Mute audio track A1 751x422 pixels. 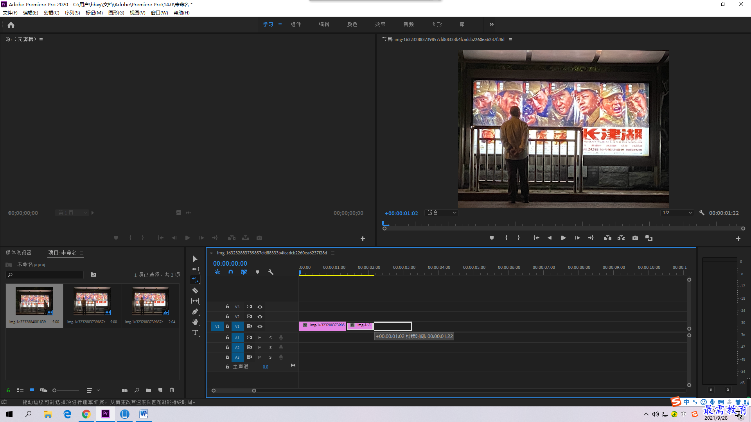coord(260,338)
